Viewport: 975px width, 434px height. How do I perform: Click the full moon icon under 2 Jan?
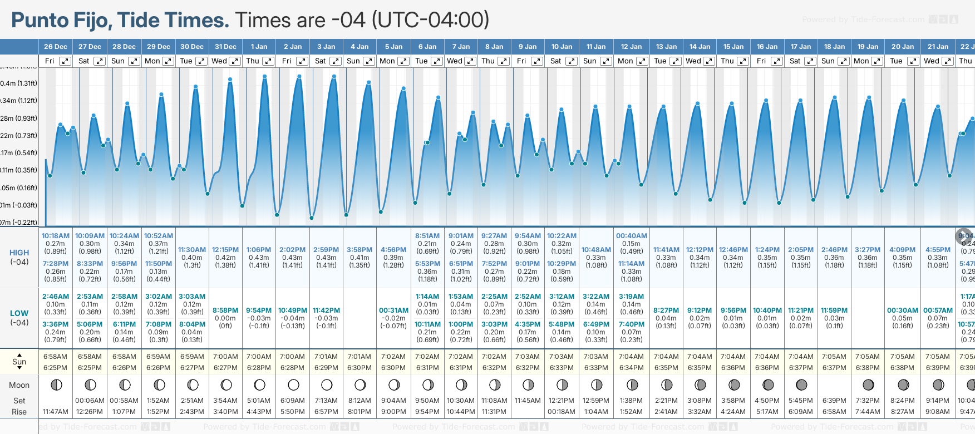(x=293, y=384)
